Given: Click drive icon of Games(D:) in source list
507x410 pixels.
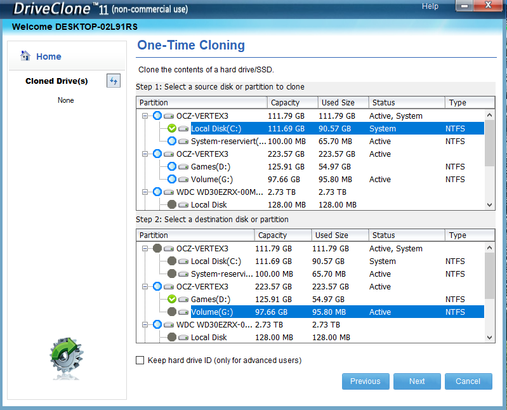Looking at the screenshot, I should [183, 166].
